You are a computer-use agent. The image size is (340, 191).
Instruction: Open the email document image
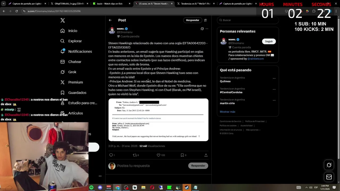click(158, 120)
